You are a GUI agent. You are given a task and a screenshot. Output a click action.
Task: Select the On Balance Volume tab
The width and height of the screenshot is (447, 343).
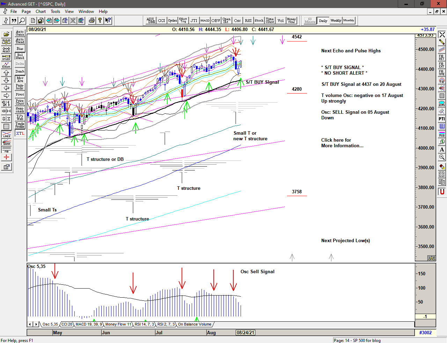tap(195, 325)
